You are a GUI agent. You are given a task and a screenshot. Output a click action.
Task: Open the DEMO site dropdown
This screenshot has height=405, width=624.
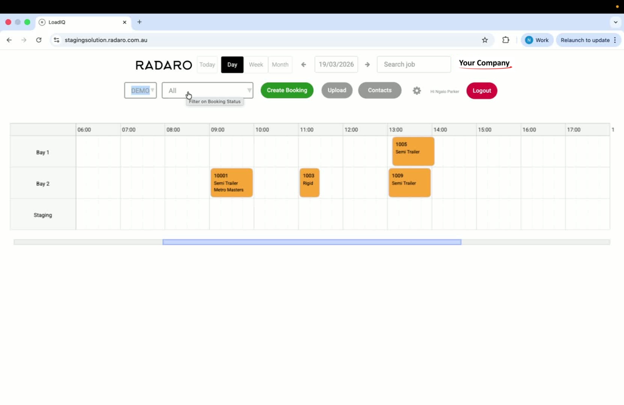click(x=141, y=90)
